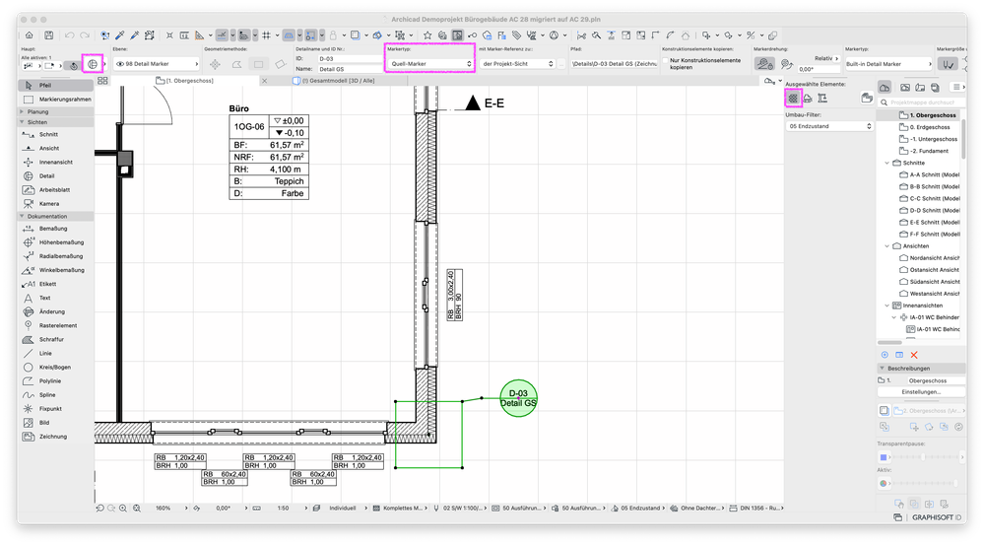Image resolution: width=984 pixels, height=545 pixels.
Task: Choose the Detail tool in the toolbox
Action: coord(47,175)
